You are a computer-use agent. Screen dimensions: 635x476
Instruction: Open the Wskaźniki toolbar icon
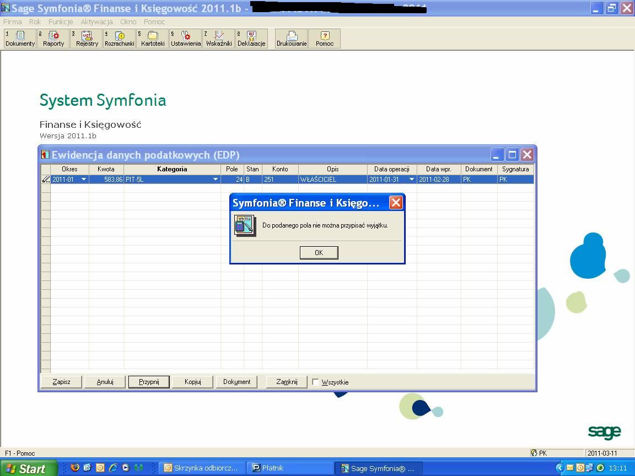coord(219,39)
